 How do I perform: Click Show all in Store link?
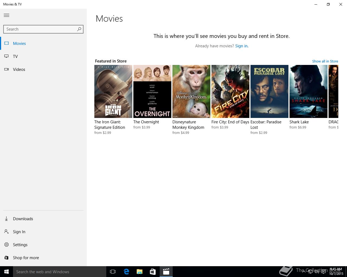(325, 61)
